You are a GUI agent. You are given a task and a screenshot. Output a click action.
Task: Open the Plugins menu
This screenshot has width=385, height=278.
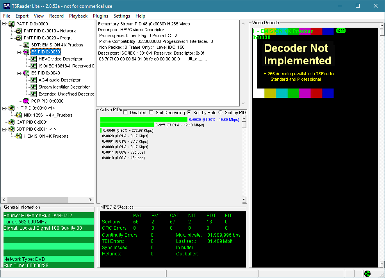point(100,16)
